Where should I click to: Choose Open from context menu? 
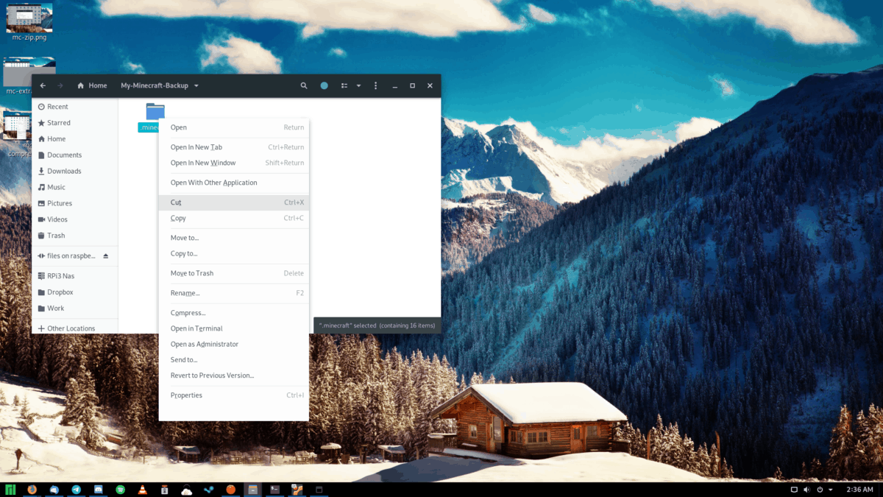[x=234, y=127]
